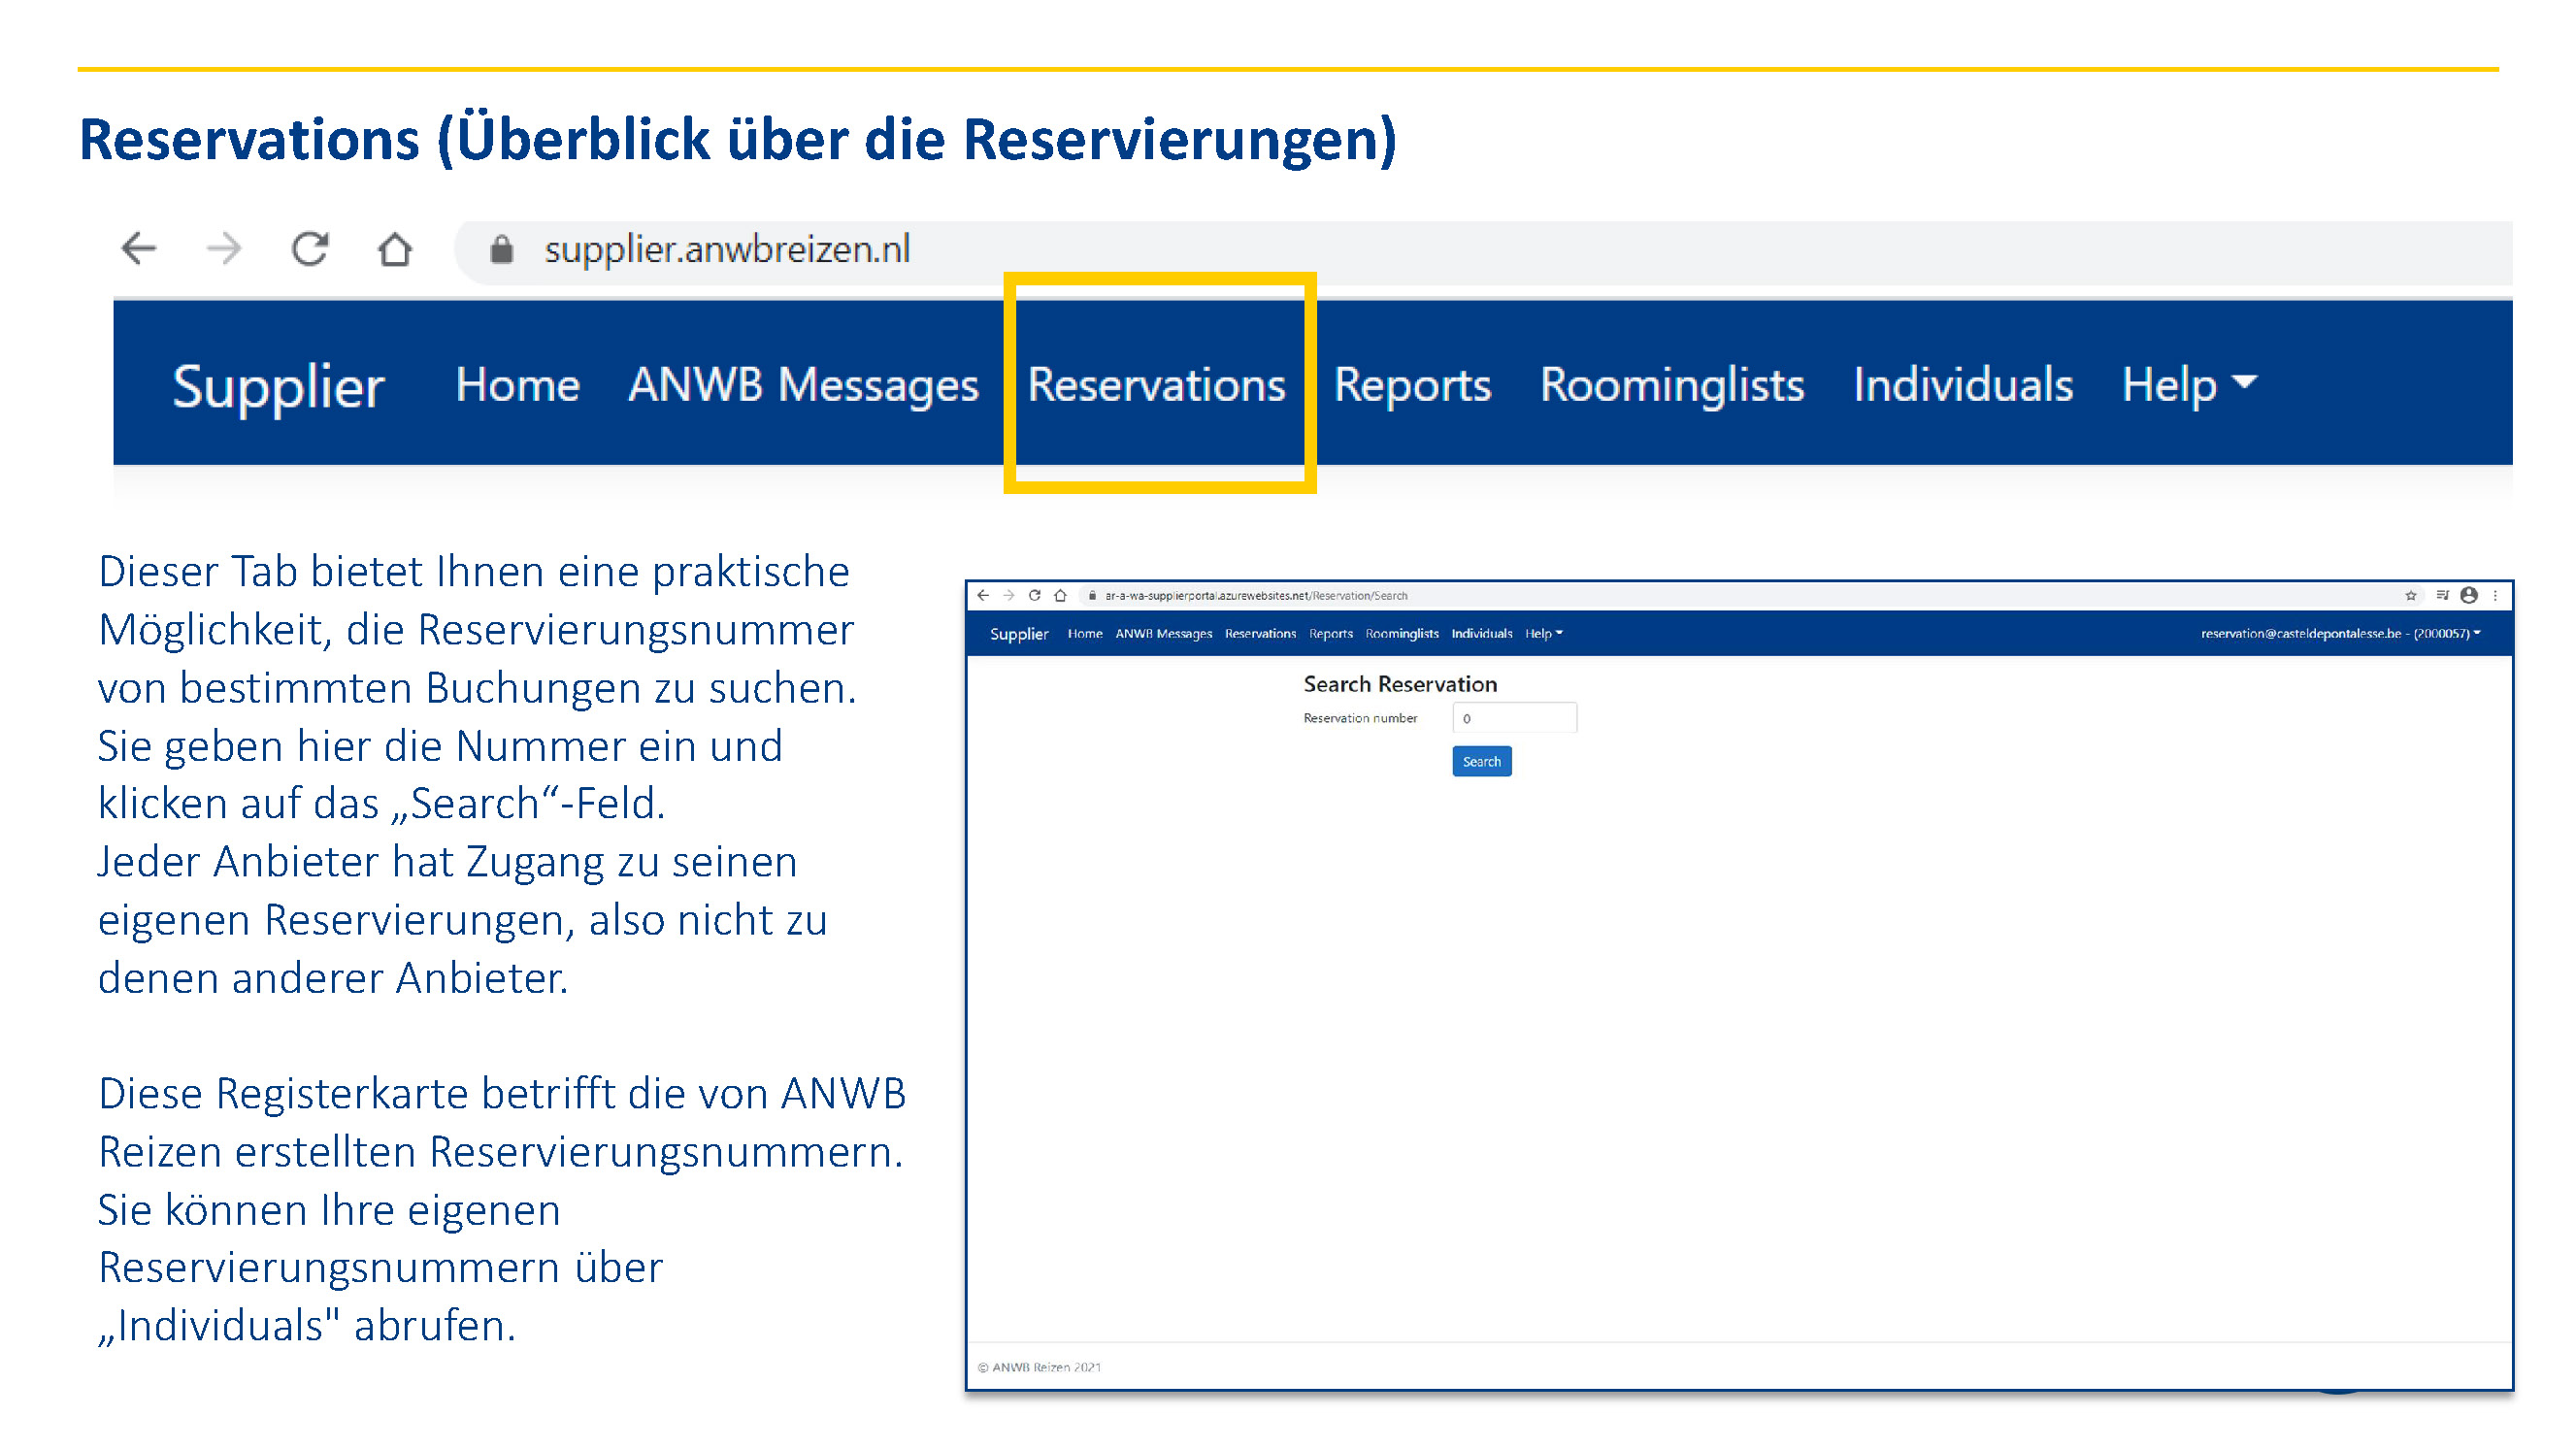
Task: Open ANWB Messages in the small screenshot navbar
Action: pyautogui.click(x=1164, y=634)
